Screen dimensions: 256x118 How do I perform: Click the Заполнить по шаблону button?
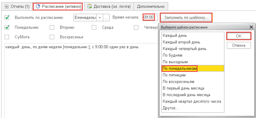pos(186,17)
